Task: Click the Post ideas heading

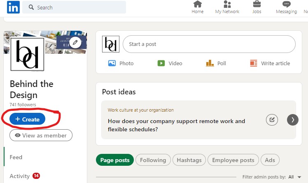Action: click(119, 92)
